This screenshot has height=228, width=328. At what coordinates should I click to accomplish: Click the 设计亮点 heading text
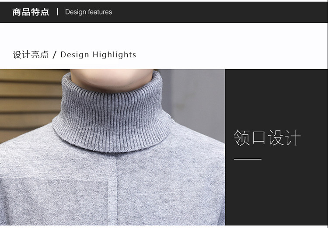pos(31,55)
